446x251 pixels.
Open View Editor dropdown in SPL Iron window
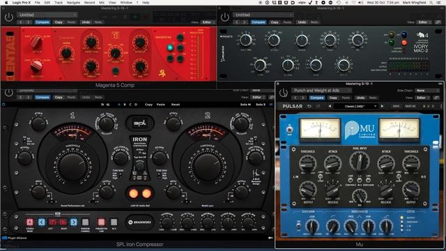[258, 98]
